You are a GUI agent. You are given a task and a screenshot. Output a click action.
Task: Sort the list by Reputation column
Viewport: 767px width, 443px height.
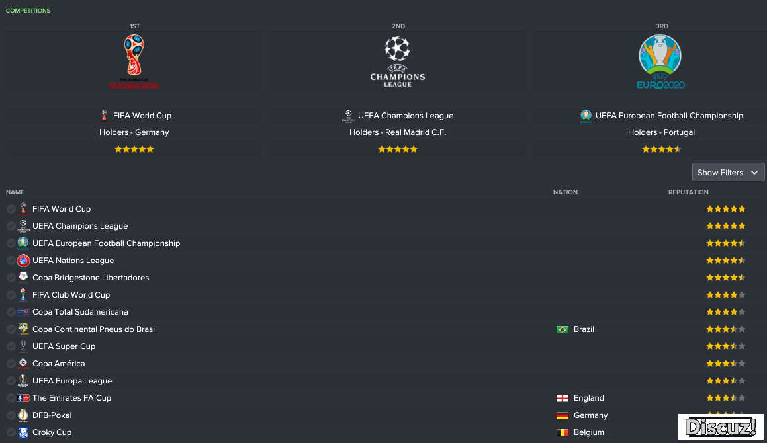pos(688,192)
